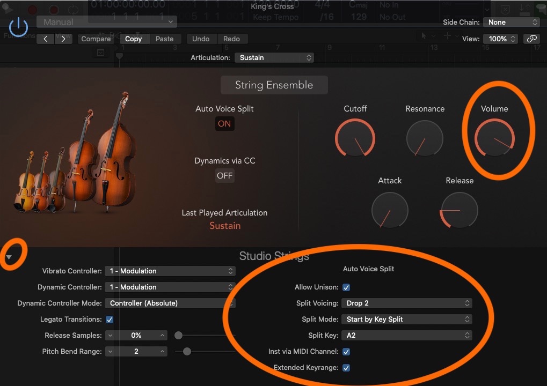547x386 pixels.
Task: Adjust the Cutoff knob
Action: click(x=355, y=138)
